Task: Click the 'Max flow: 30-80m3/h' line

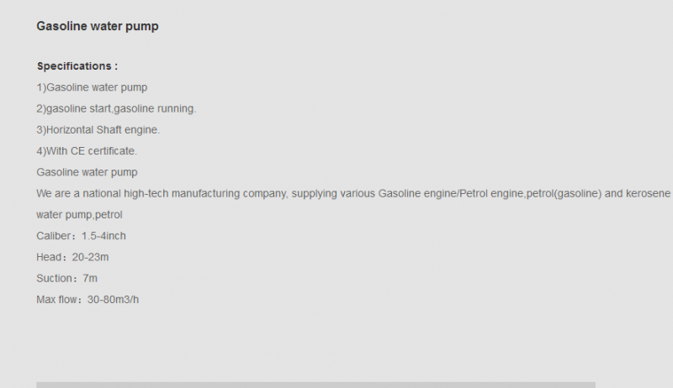Action: (87, 300)
